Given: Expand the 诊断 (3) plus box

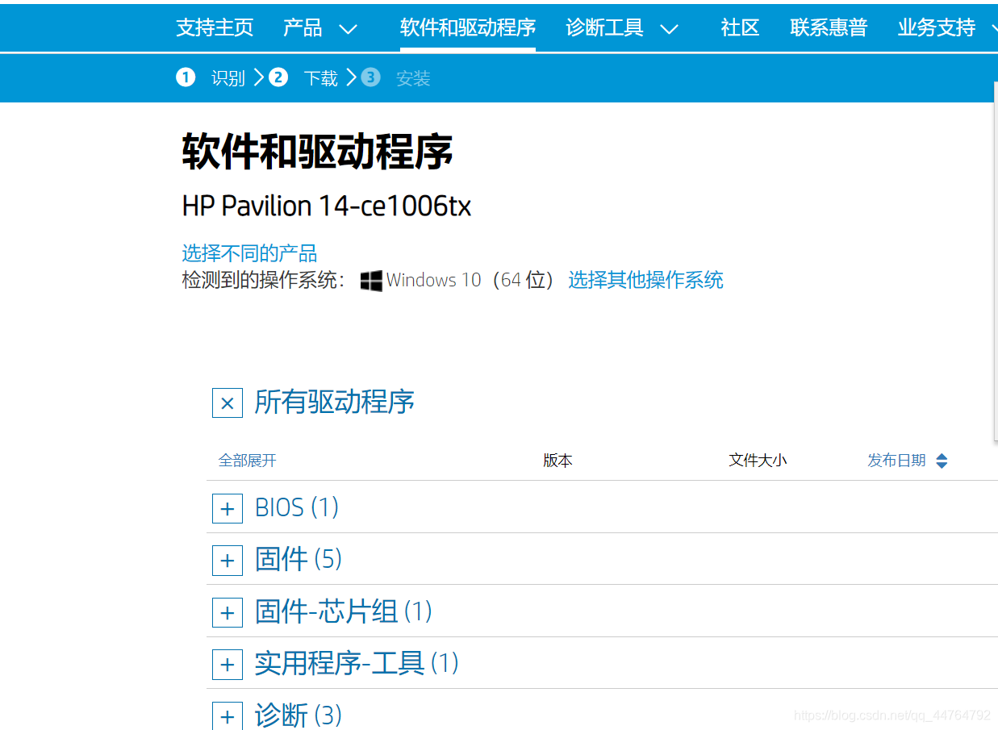Looking at the screenshot, I should click(228, 715).
